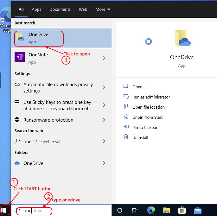
Task: Click the keyboard icon beside Sticky Keys
Action: [x=17, y=102]
